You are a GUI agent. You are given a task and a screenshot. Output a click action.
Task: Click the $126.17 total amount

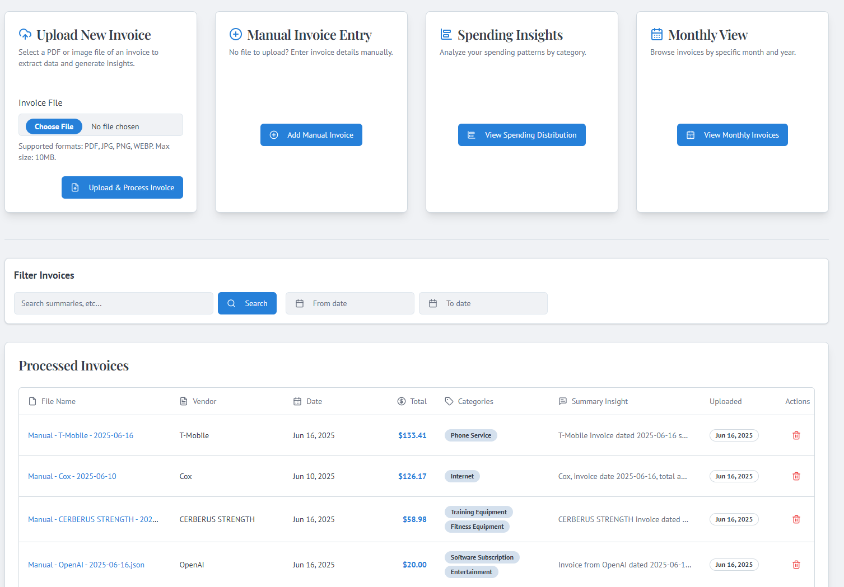412,476
